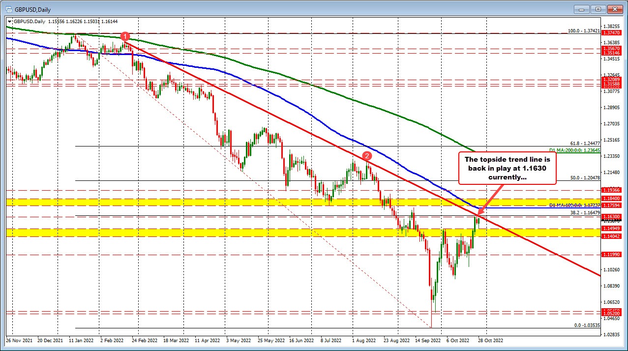Image resolution: width=628 pixels, height=351 pixels.
Task: Click the 1.05200 support price label
Action: [611, 313]
